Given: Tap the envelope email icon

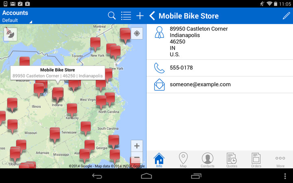Looking at the screenshot, I should click(x=160, y=85).
